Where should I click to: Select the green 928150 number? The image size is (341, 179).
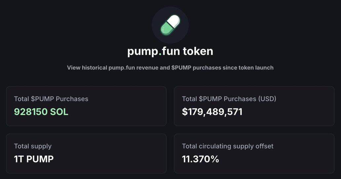[30, 112]
